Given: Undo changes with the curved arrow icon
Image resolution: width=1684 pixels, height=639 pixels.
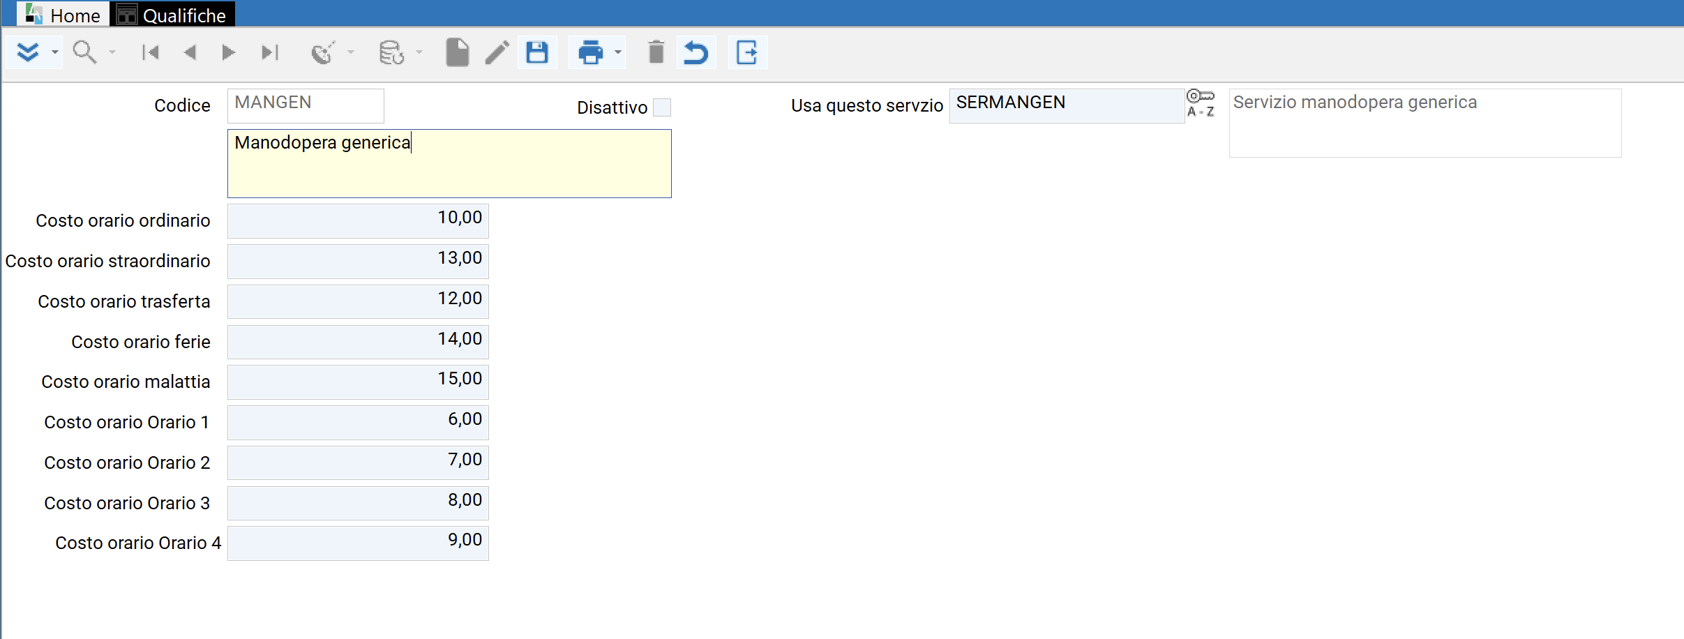Looking at the screenshot, I should [696, 52].
